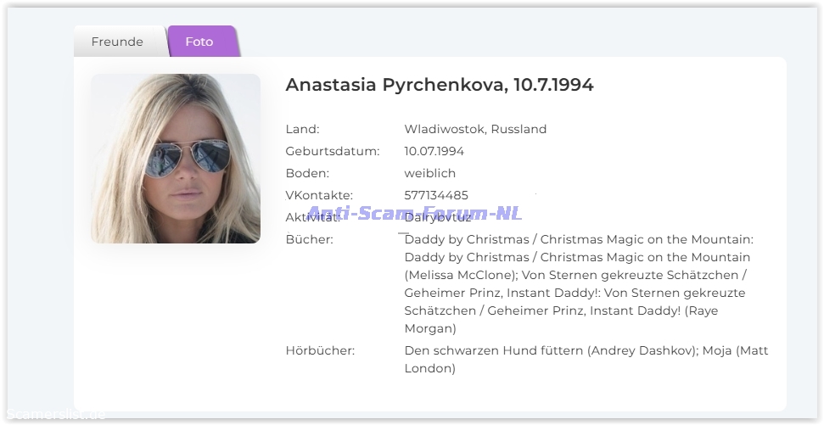This screenshot has width=824, height=425.
Task: Click the Anti-Scam-Forum-NL watermark text
Action: tap(413, 214)
